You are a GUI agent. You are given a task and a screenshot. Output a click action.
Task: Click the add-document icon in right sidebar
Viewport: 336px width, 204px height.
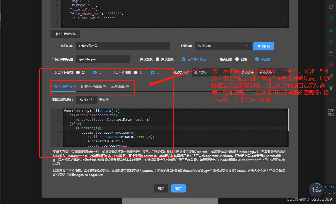point(331,41)
